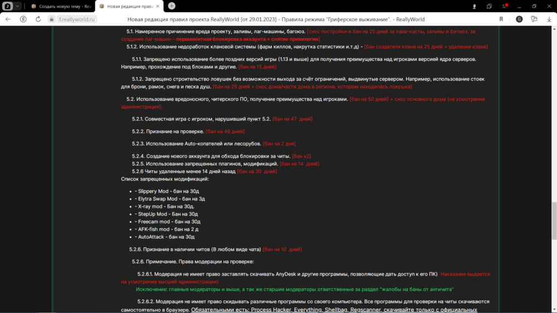Click the list item 'AFK-fish mod - бан на 2 д'

pos(167,229)
